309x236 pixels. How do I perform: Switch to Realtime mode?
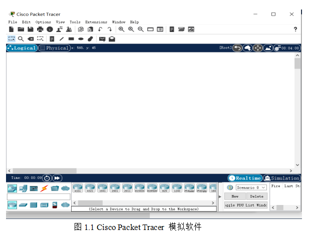tap(245, 178)
